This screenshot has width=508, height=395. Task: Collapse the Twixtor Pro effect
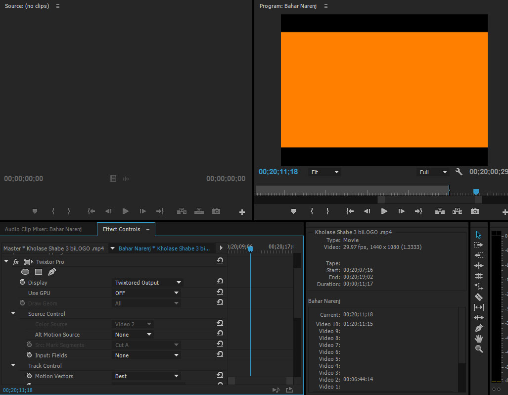tap(6, 261)
